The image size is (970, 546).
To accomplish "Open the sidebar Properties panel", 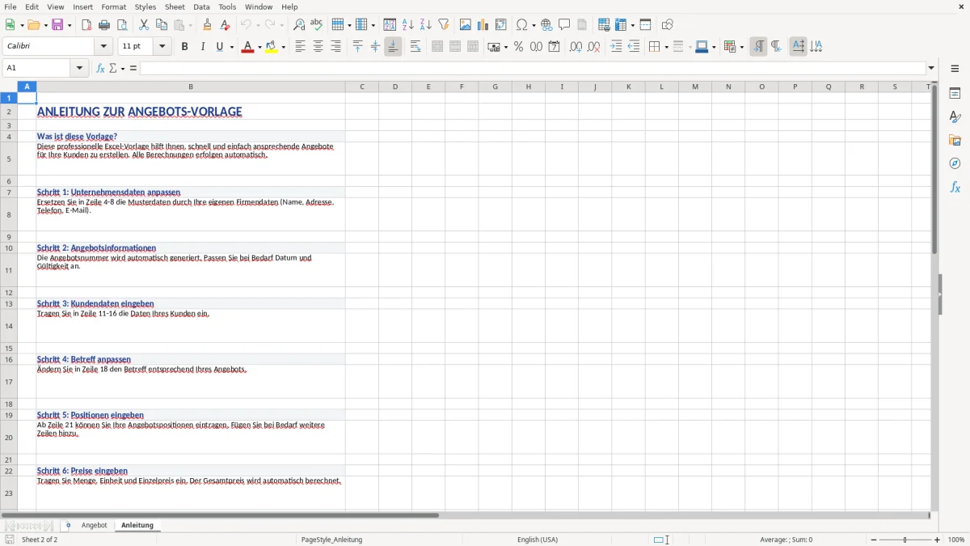I will click(x=955, y=94).
